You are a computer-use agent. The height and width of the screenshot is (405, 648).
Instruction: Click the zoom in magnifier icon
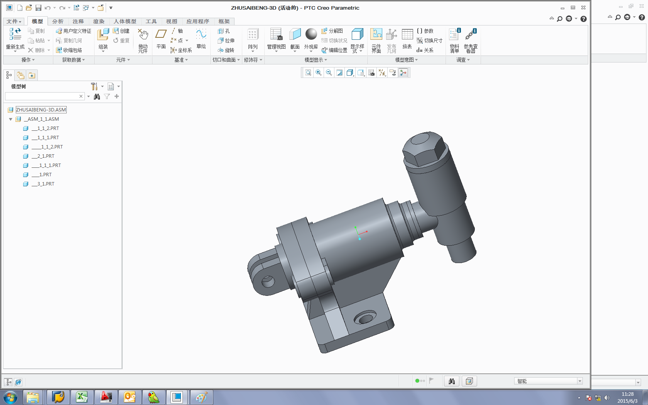pos(319,73)
